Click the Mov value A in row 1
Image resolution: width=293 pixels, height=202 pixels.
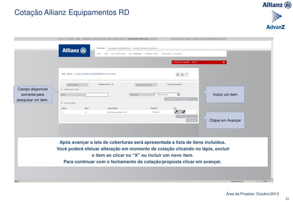[x=86, y=112]
